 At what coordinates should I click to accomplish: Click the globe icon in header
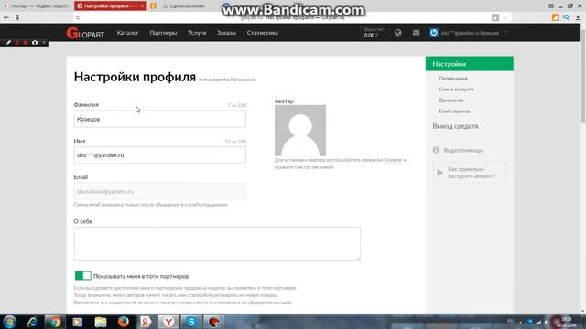tap(398, 33)
